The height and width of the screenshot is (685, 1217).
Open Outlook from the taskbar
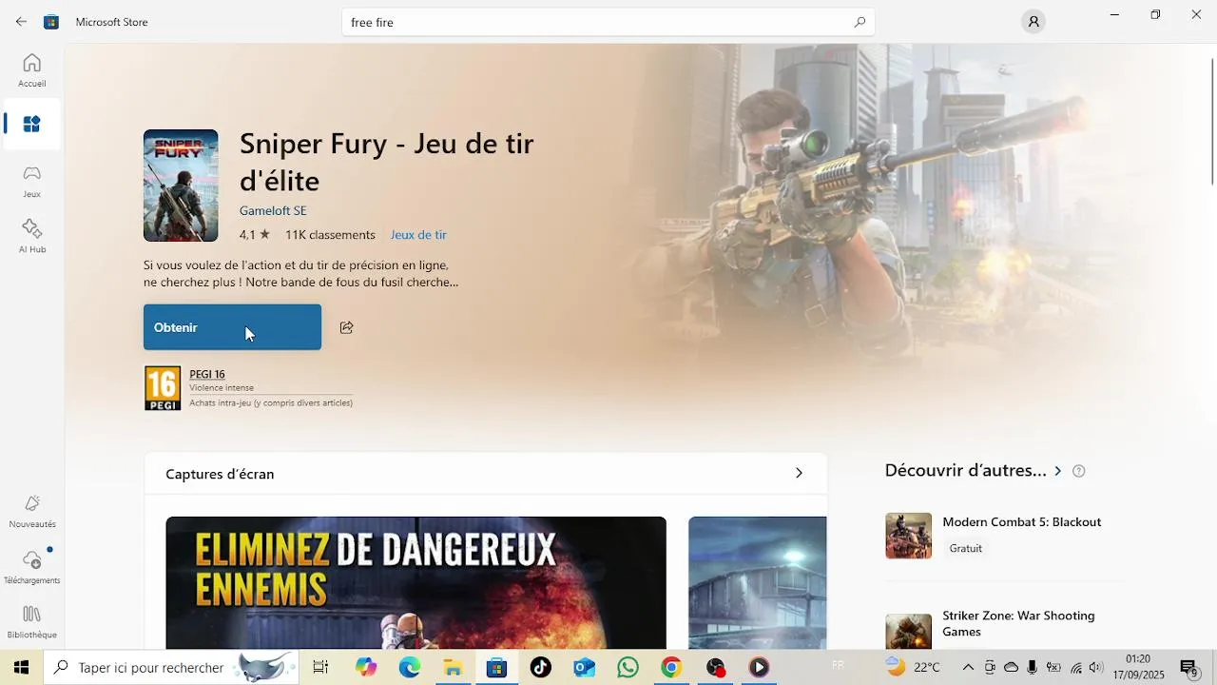[584, 667]
